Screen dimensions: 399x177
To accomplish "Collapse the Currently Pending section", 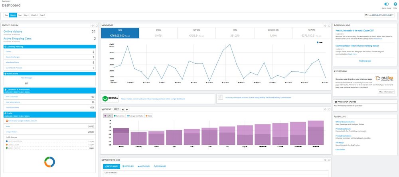I will [x=5, y=46].
